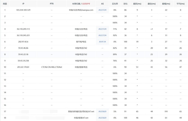The height and width of the screenshot is (121, 188).
Task: Open AS23724 link in hop 1 row
Action: coord(102,10)
